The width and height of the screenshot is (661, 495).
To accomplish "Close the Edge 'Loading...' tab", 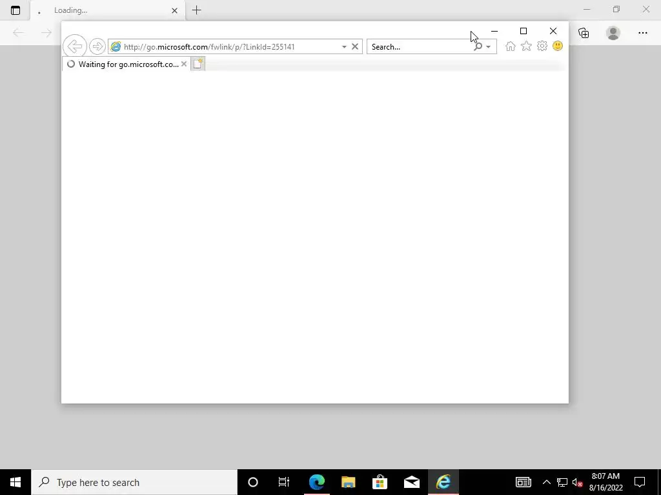I will pos(174,10).
